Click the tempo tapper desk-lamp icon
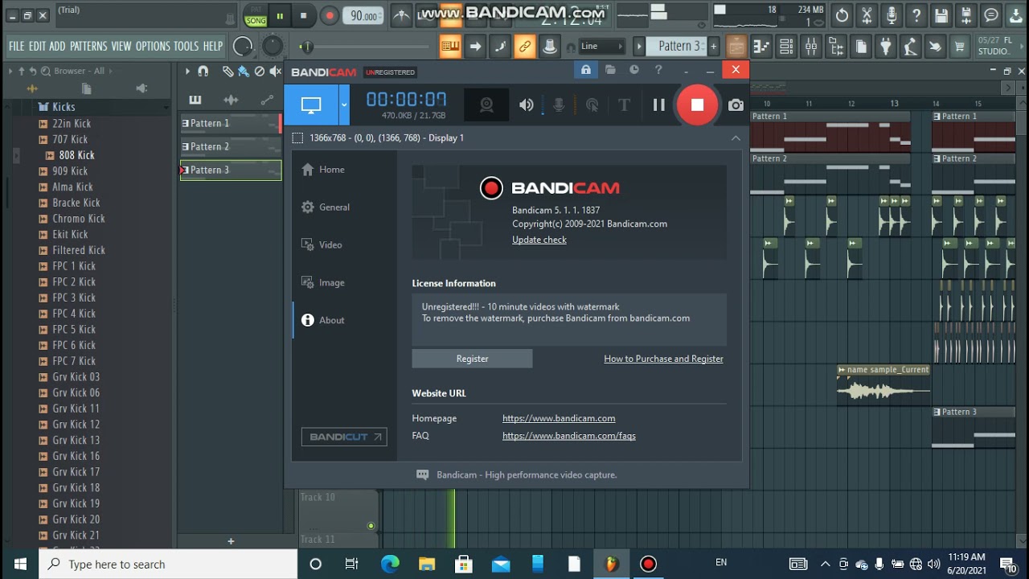Viewport: 1029px width, 579px height. tap(910, 47)
